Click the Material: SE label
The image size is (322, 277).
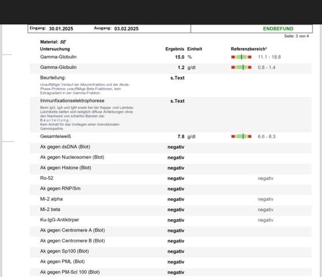point(53,42)
